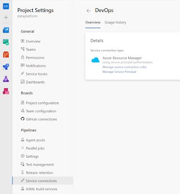Click the Parallel jobs icon
The height and width of the screenshot is (194, 180).
click(x=23, y=148)
